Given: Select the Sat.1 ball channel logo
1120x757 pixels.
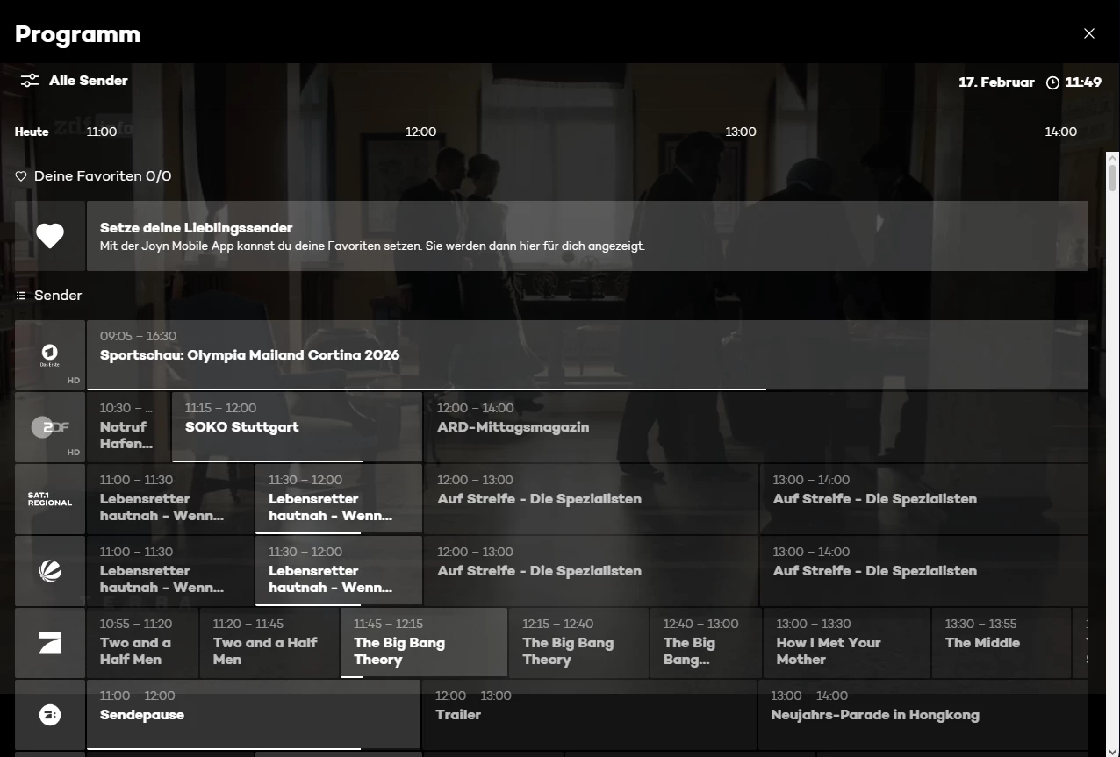Looking at the screenshot, I should tap(50, 571).
